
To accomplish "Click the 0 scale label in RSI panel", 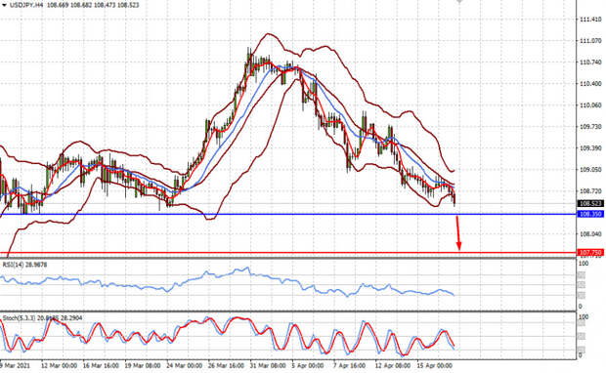I will [x=581, y=307].
